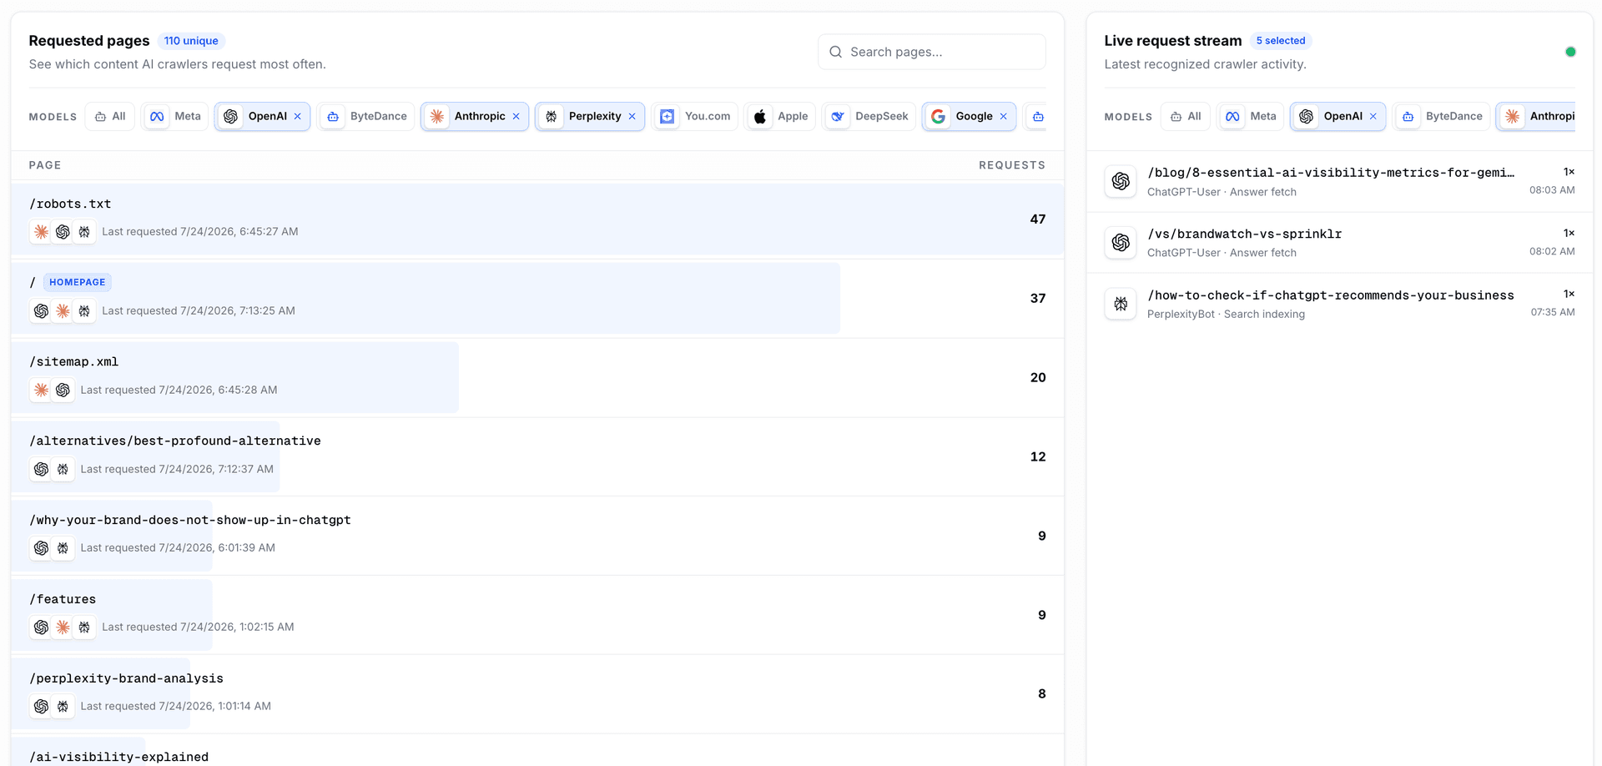Open how-to-check-if-chatgpt-recommends stream entry
This screenshot has width=1602, height=766.
coord(1340,304)
